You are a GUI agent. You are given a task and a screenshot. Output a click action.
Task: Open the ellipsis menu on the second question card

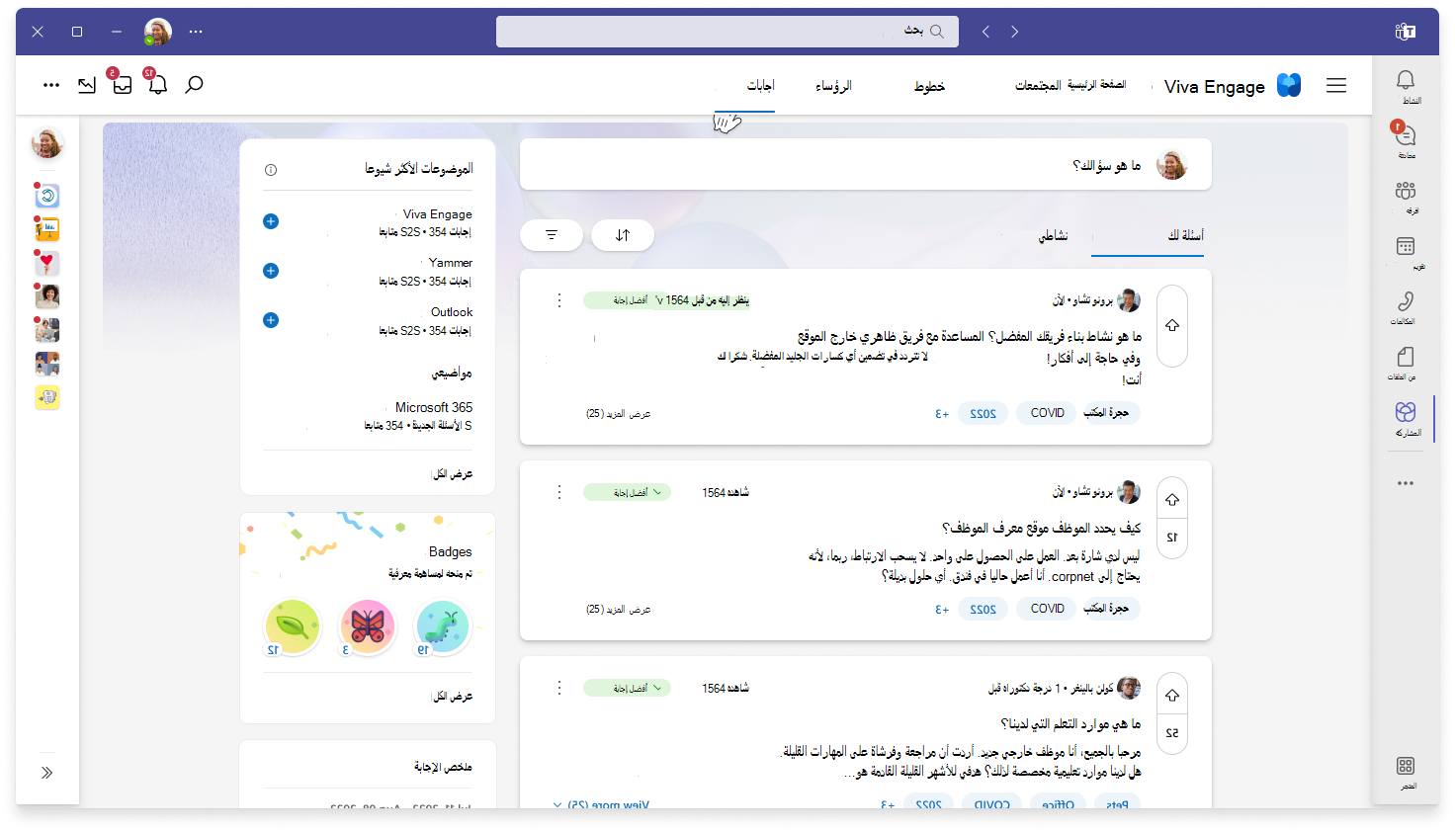pos(559,492)
